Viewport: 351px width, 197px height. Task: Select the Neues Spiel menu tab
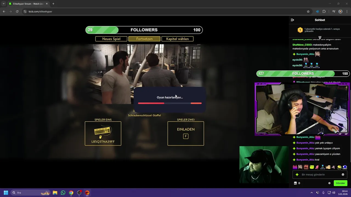point(111,39)
